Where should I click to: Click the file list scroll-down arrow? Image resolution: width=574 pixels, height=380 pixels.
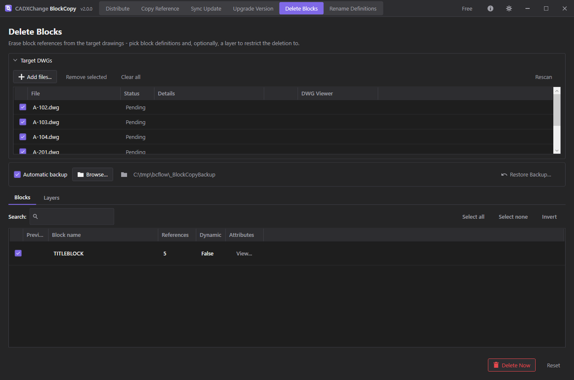point(557,150)
